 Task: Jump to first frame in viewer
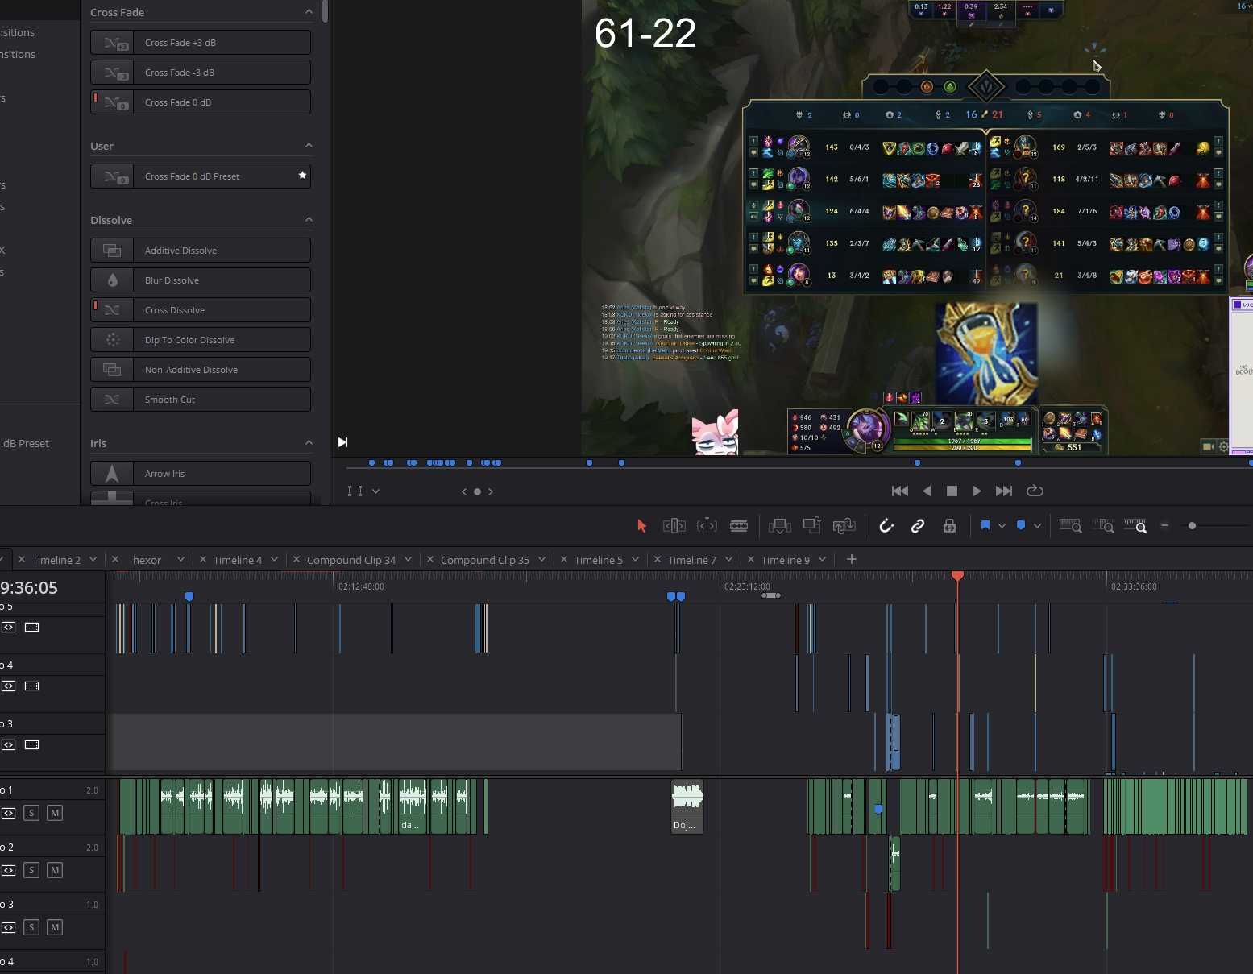900,491
